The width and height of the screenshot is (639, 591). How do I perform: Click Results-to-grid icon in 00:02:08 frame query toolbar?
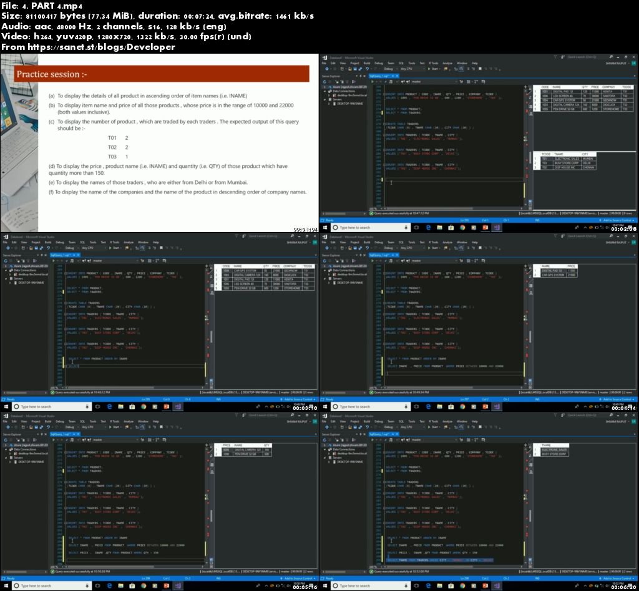[x=468, y=82]
